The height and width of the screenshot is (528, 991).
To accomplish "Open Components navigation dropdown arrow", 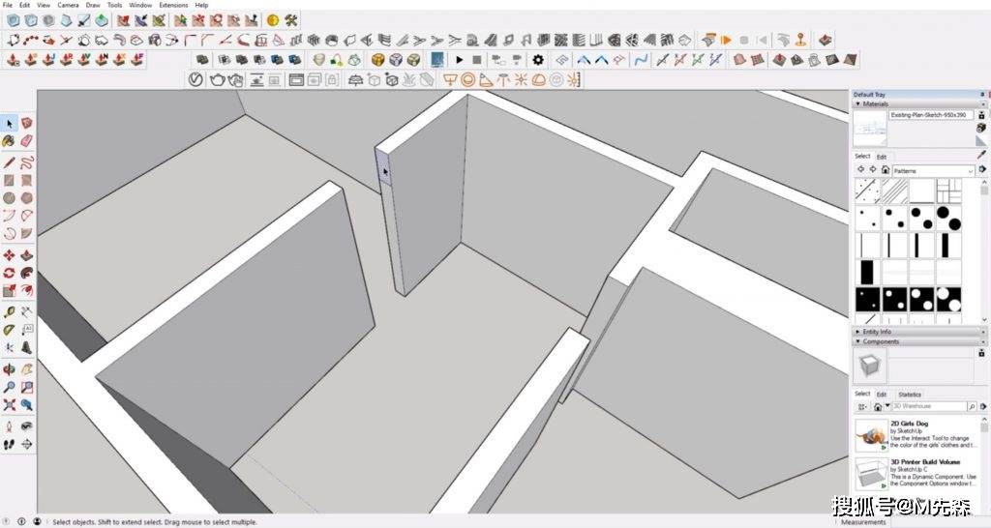I will coord(887,407).
